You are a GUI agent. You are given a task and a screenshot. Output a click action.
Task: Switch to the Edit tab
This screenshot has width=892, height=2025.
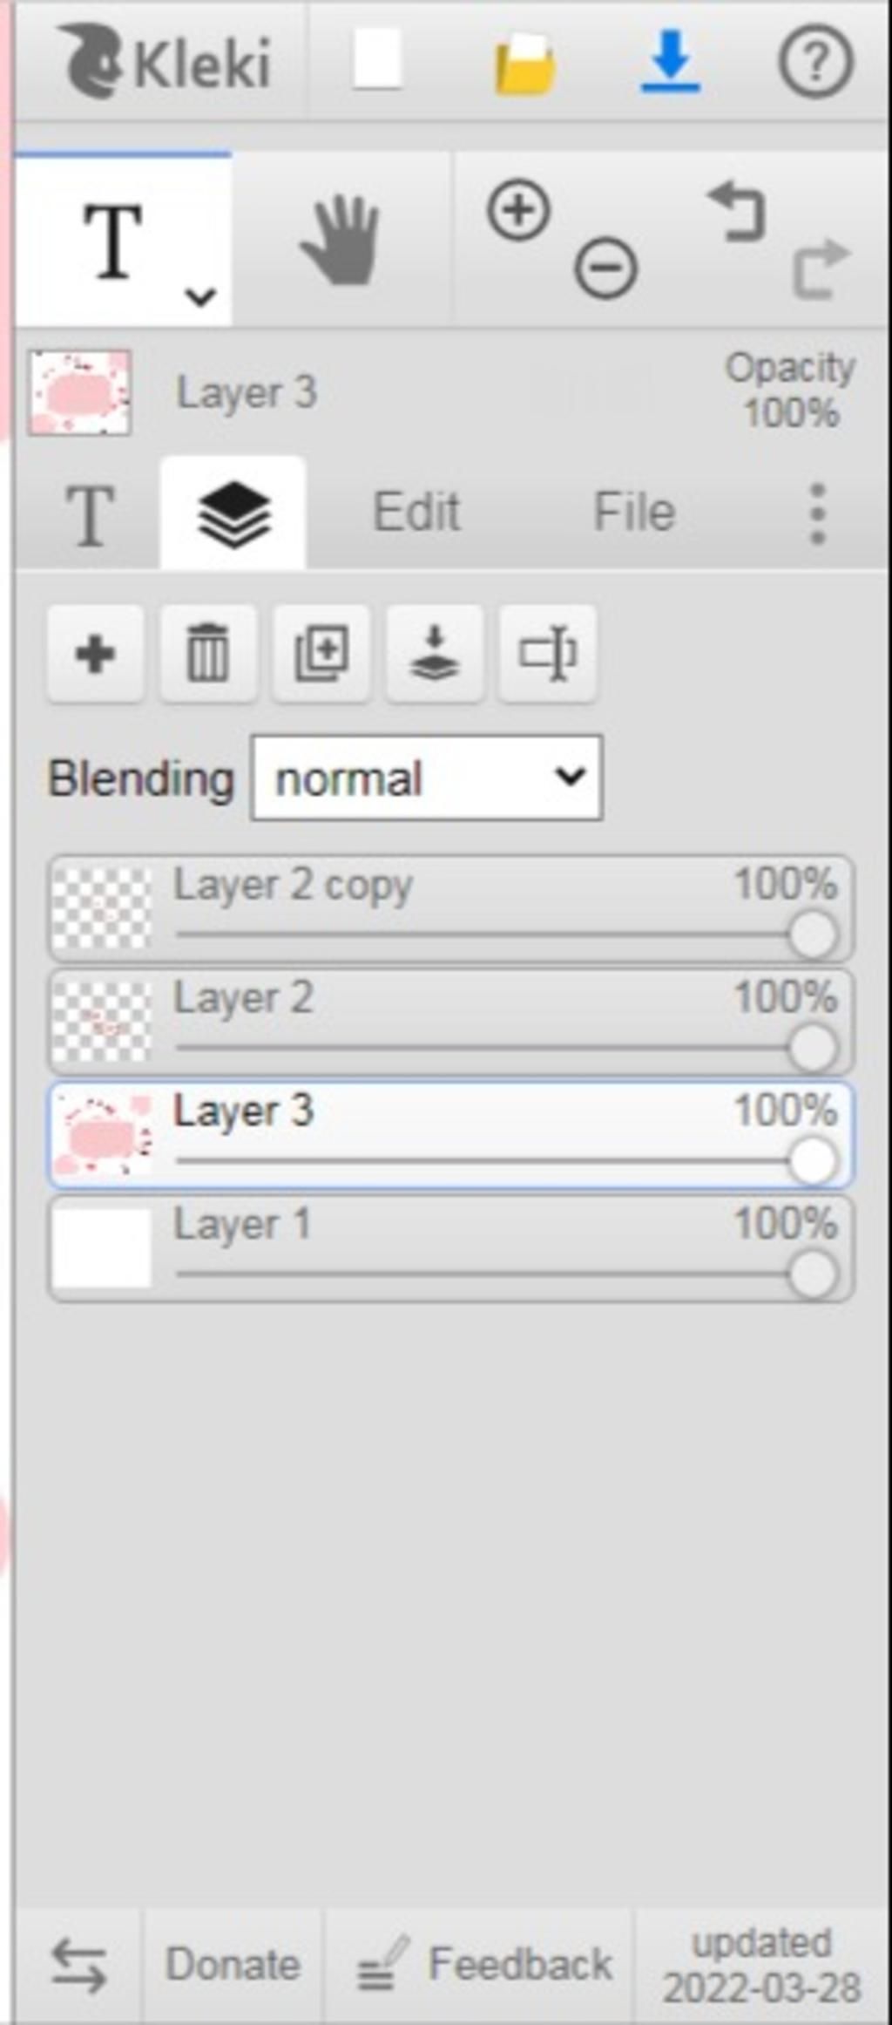(x=416, y=512)
